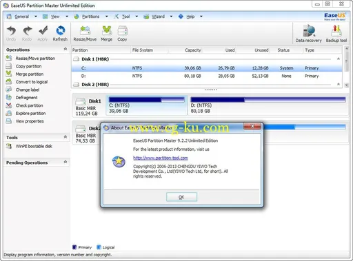Viewport: 353px width, 261px height.
Task: Collapse the Disk 1 (MBR) group
Action: 339,59
